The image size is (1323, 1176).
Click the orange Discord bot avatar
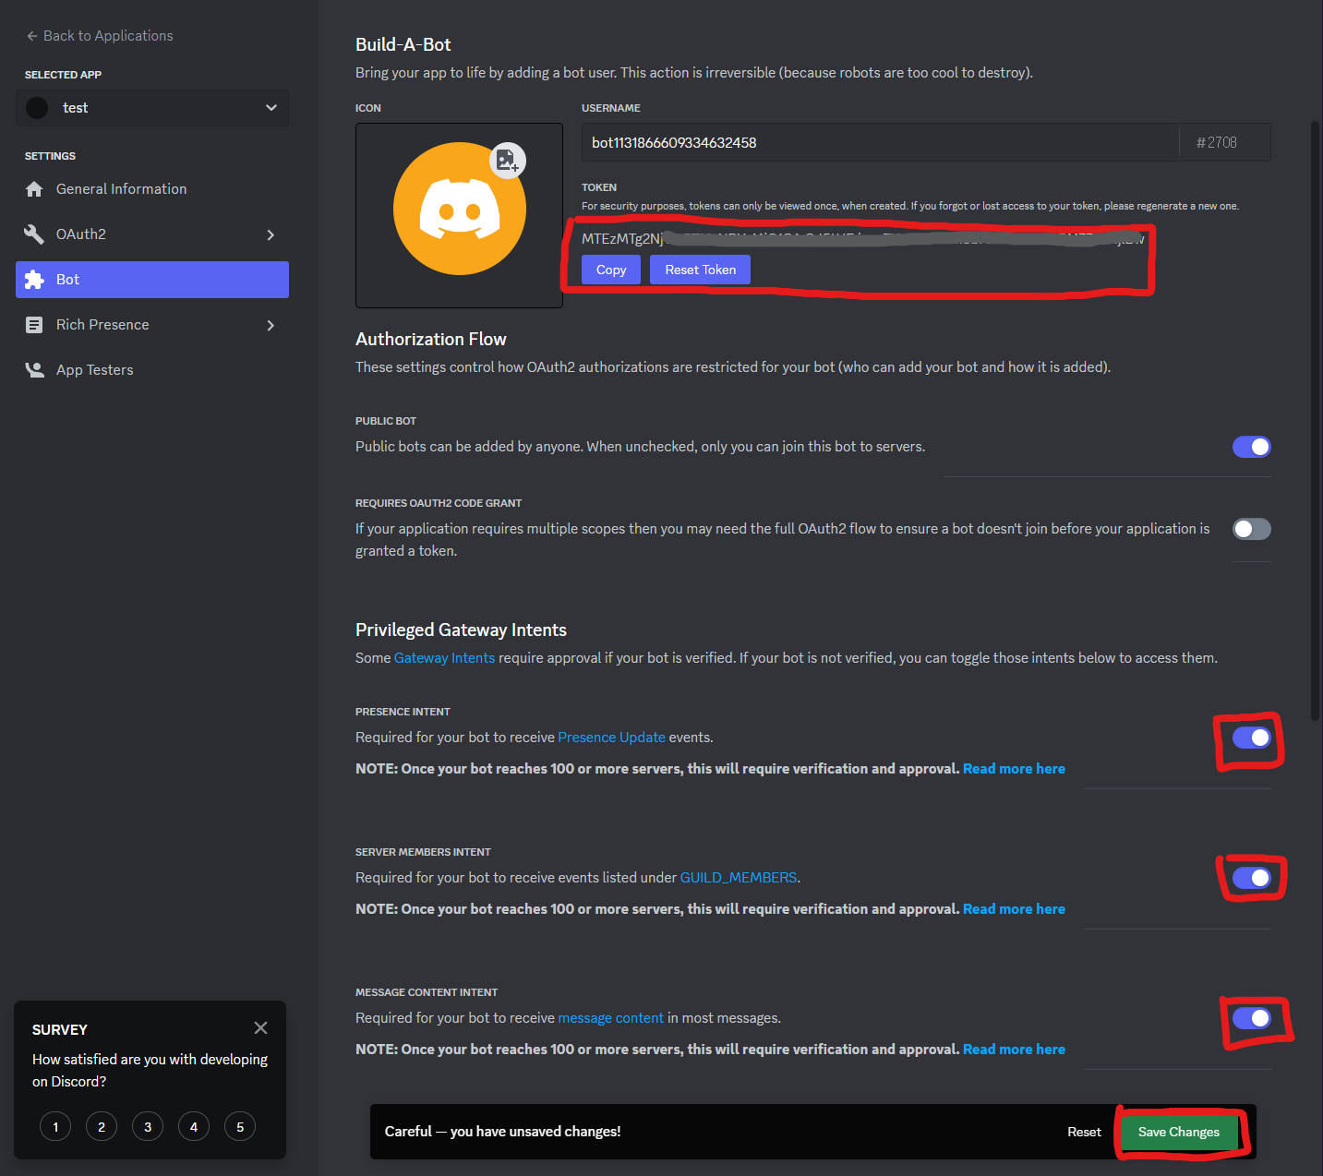(459, 209)
